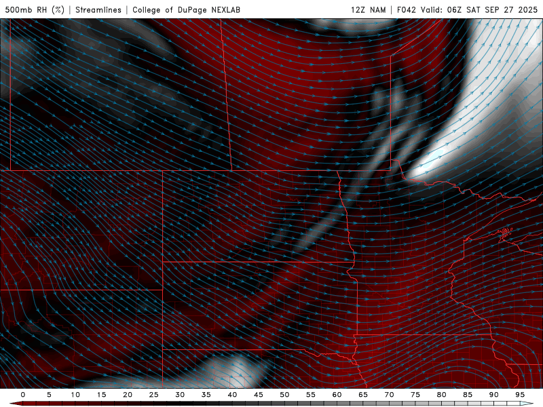Click the "25" color scale label
The width and height of the screenshot is (543, 407).
pos(154,395)
